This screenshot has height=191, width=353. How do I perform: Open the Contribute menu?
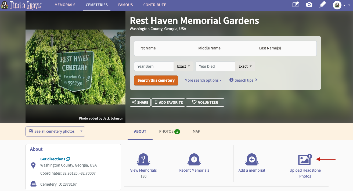point(154,5)
